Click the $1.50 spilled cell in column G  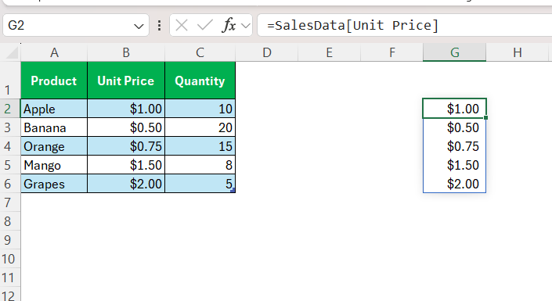[454, 165]
